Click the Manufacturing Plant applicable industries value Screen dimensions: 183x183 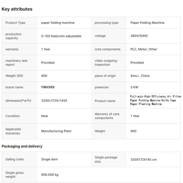click(x=56, y=131)
